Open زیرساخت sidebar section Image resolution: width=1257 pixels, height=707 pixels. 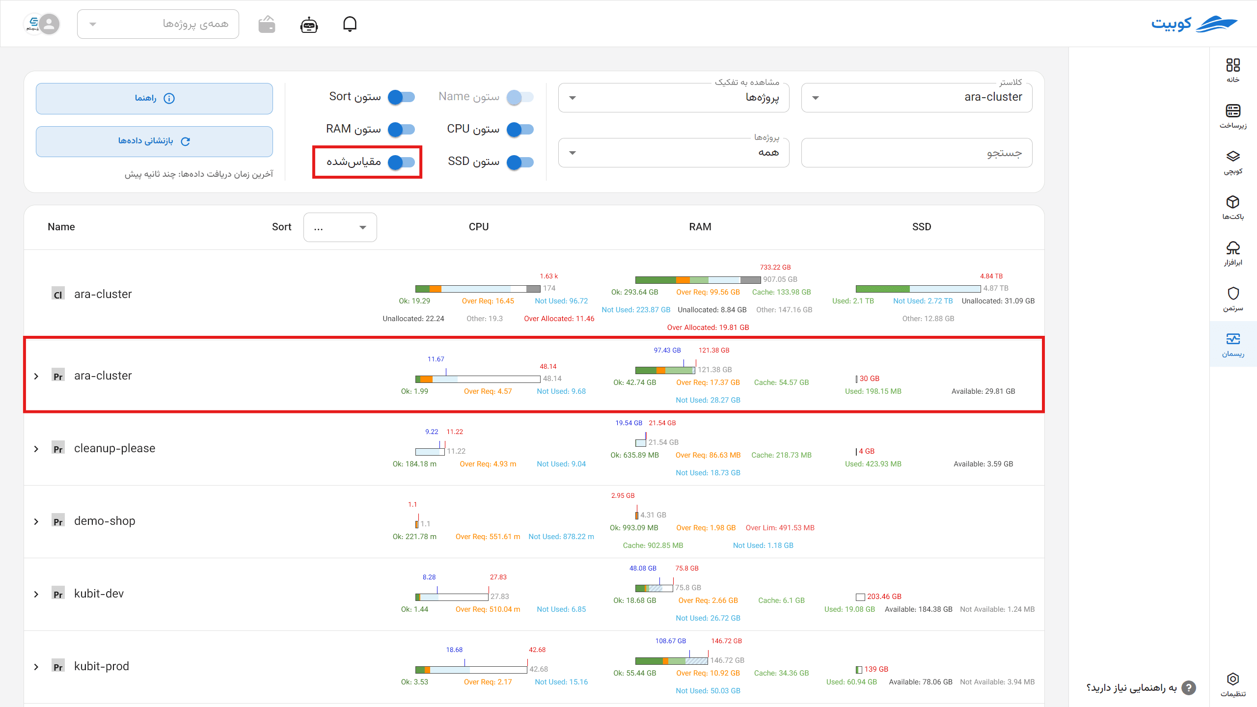click(1233, 116)
